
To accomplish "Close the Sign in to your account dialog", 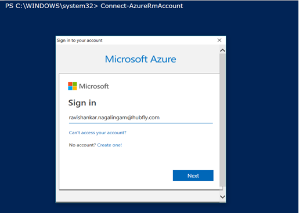I will [219, 40].
